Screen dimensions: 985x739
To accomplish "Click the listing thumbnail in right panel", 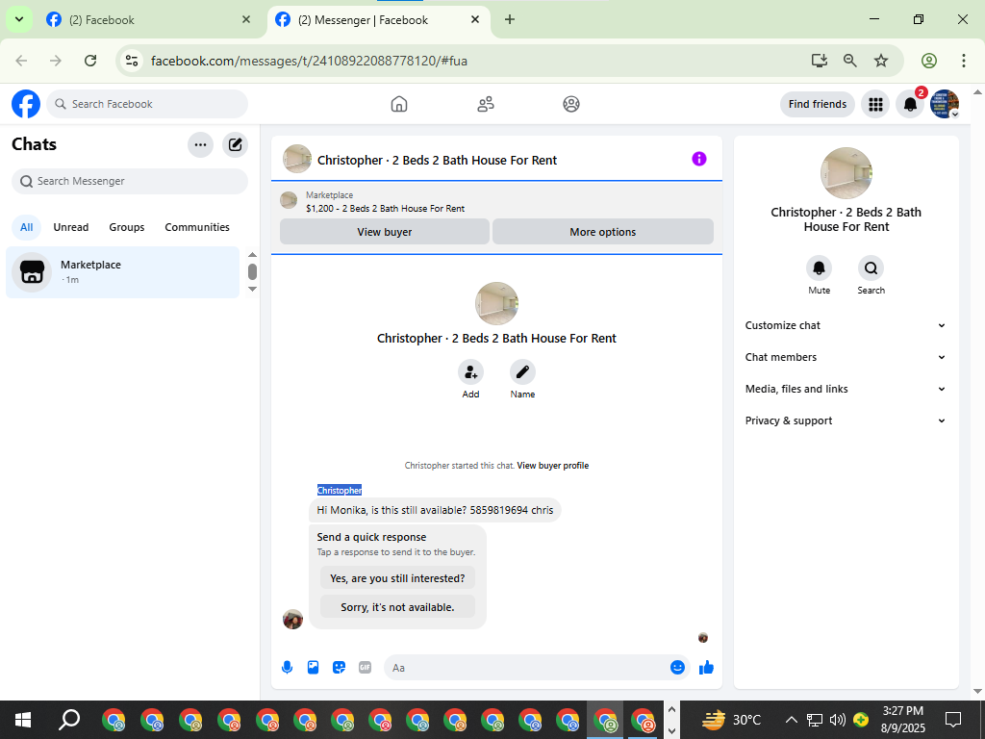I will (x=846, y=173).
